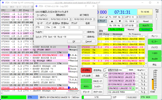Click the 名前 name input field
The image size is (162, 100).
pyautogui.click(x=88, y=27)
